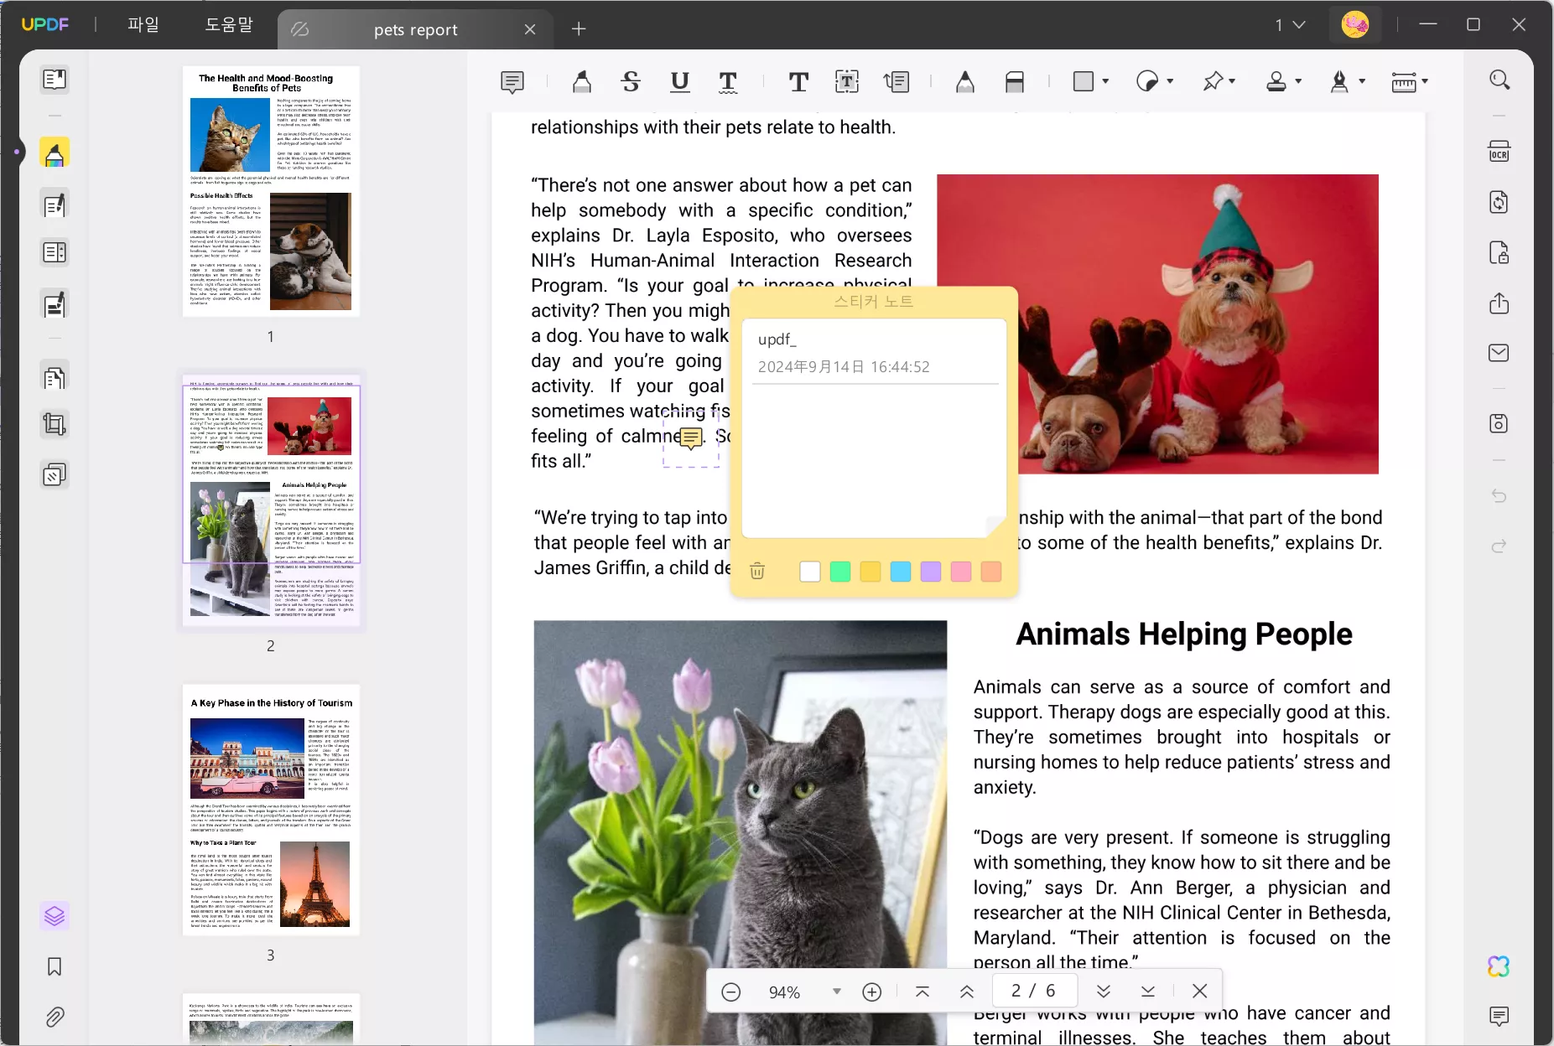Select the sticky note icon on page
Viewport: 1554px width, 1046px height.
[x=691, y=438]
